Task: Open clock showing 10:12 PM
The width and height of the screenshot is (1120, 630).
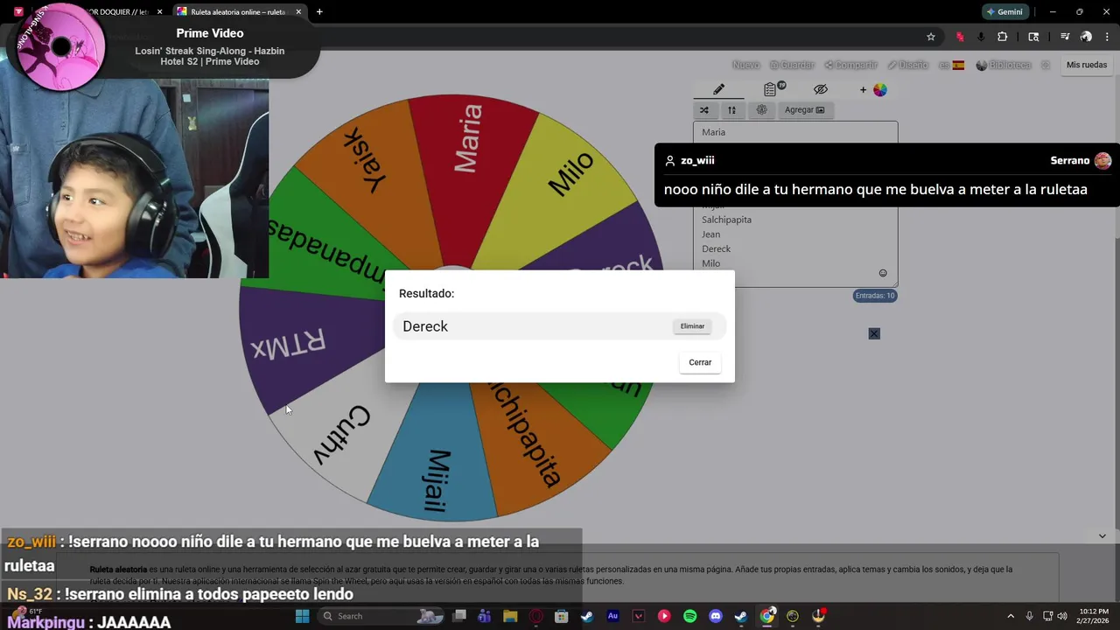Action: pyautogui.click(x=1094, y=616)
